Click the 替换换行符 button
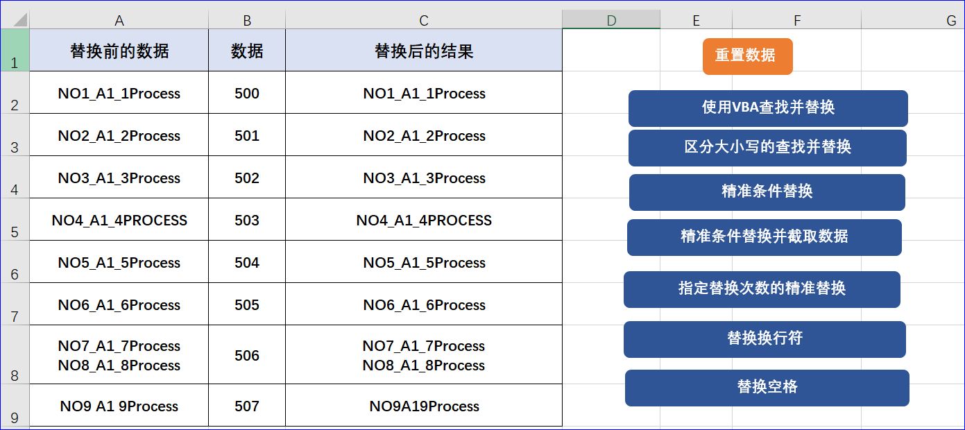Screen dimensions: 965x430 [x=765, y=339]
